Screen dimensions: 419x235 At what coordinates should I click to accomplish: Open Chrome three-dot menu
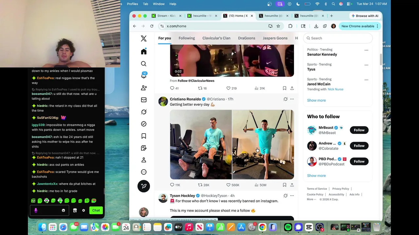pyautogui.click(x=377, y=26)
